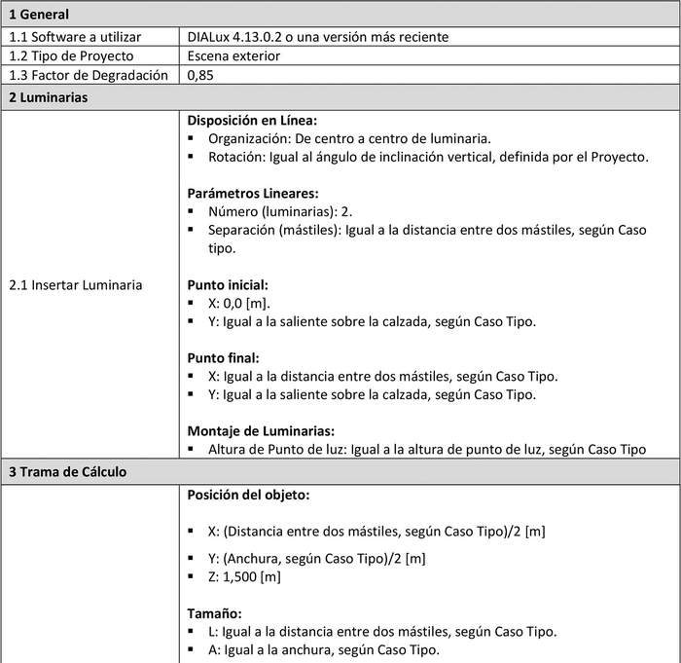Click the 'Tamaño:' heading

click(x=215, y=613)
